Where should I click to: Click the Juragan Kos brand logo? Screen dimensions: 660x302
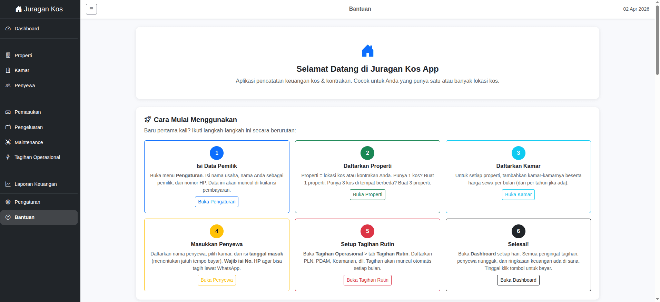(x=39, y=9)
